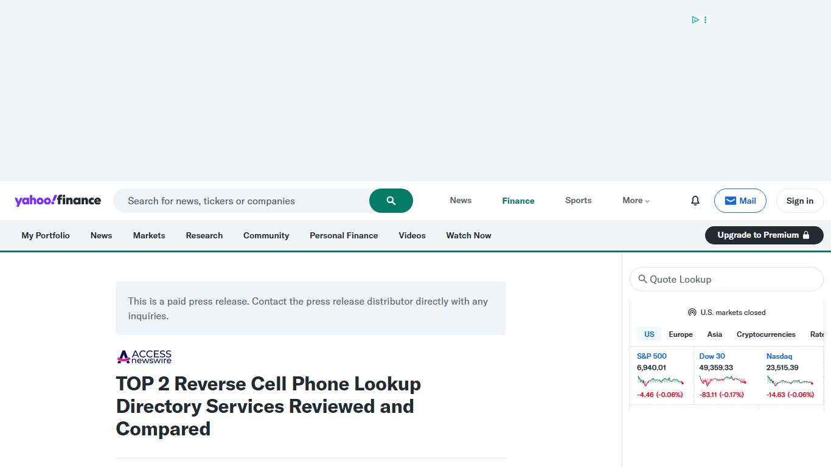Expand the More navigation menu

click(635, 200)
